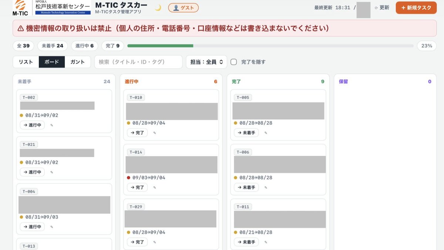
Task: Mark T-029 as 完了
Action: pyautogui.click(x=137, y=242)
